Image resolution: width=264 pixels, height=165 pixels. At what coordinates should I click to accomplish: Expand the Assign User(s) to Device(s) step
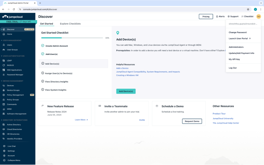pyautogui.click(x=43, y=73)
